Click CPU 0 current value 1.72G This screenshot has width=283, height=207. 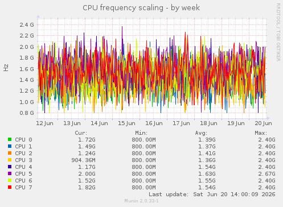[87, 140]
